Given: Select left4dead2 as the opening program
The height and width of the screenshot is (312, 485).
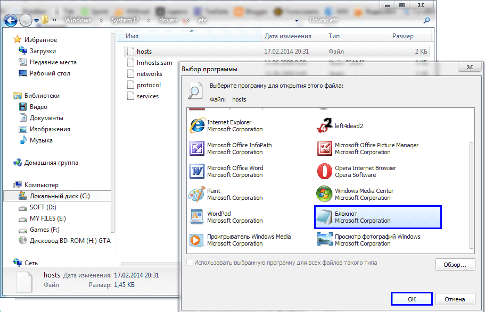Looking at the screenshot, I should 340,126.
